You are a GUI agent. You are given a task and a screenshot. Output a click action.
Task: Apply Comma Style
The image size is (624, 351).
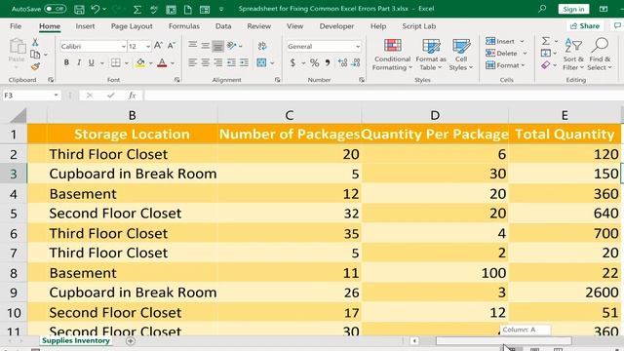tap(328, 62)
